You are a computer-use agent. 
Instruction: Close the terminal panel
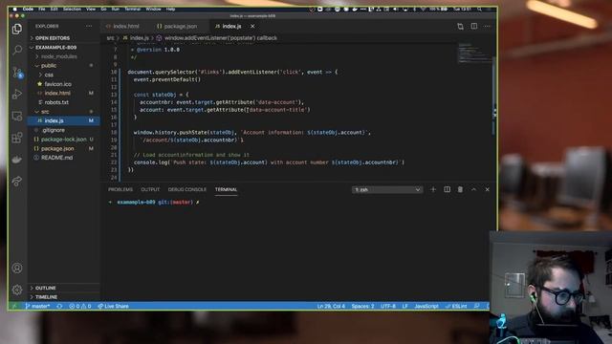tap(487, 189)
